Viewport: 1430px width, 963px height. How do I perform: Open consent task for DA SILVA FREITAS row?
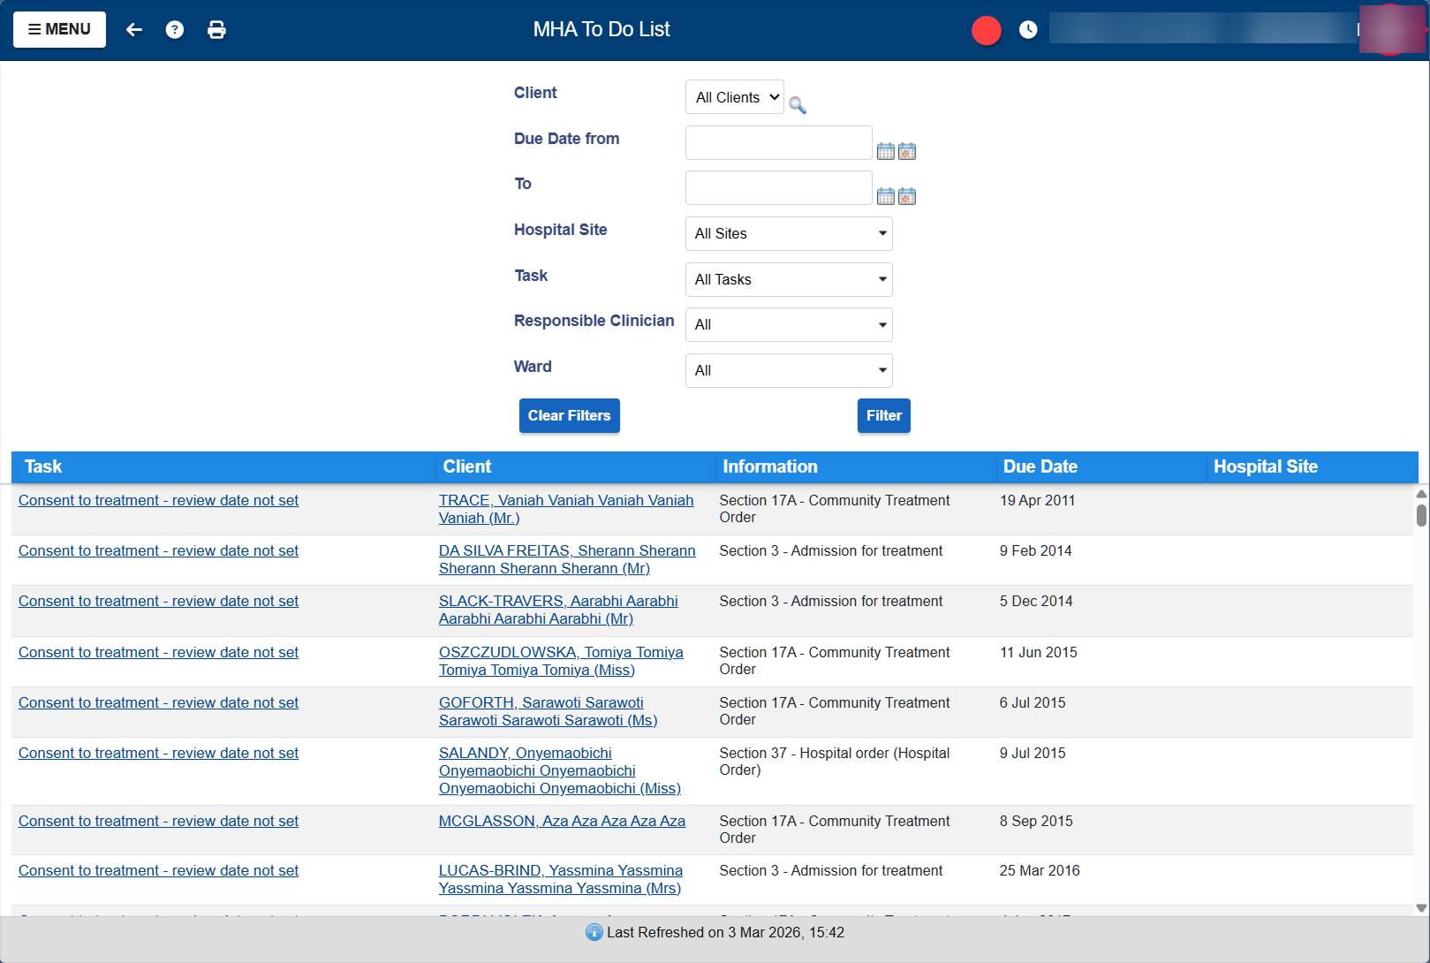158,550
